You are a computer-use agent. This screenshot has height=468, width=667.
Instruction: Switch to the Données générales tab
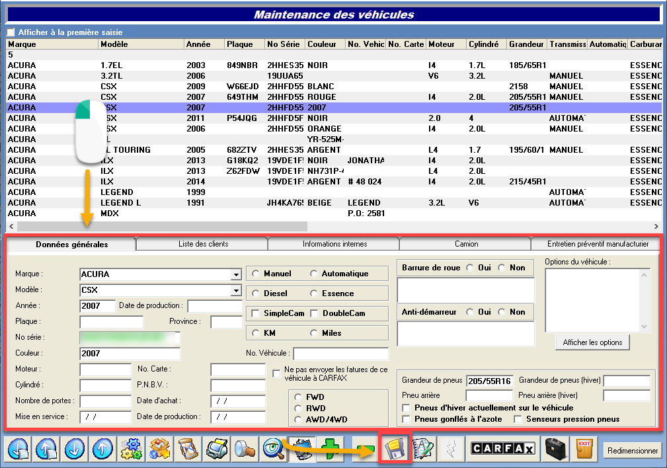pyautogui.click(x=71, y=245)
